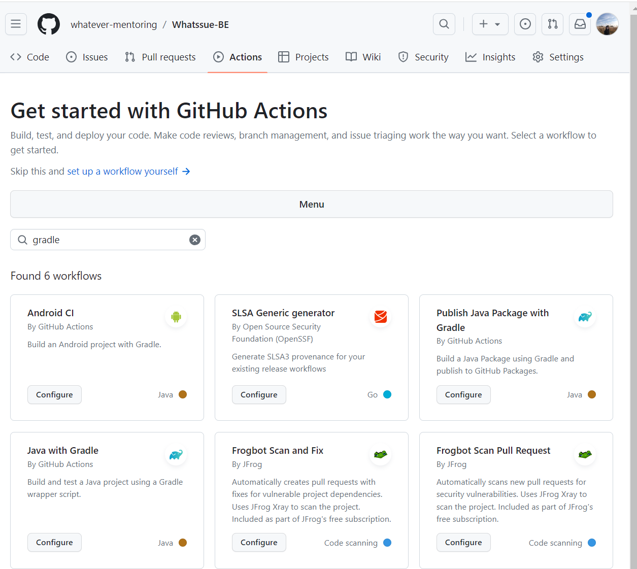Open the repository Settings tab
The width and height of the screenshot is (637, 569).
pyautogui.click(x=558, y=57)
